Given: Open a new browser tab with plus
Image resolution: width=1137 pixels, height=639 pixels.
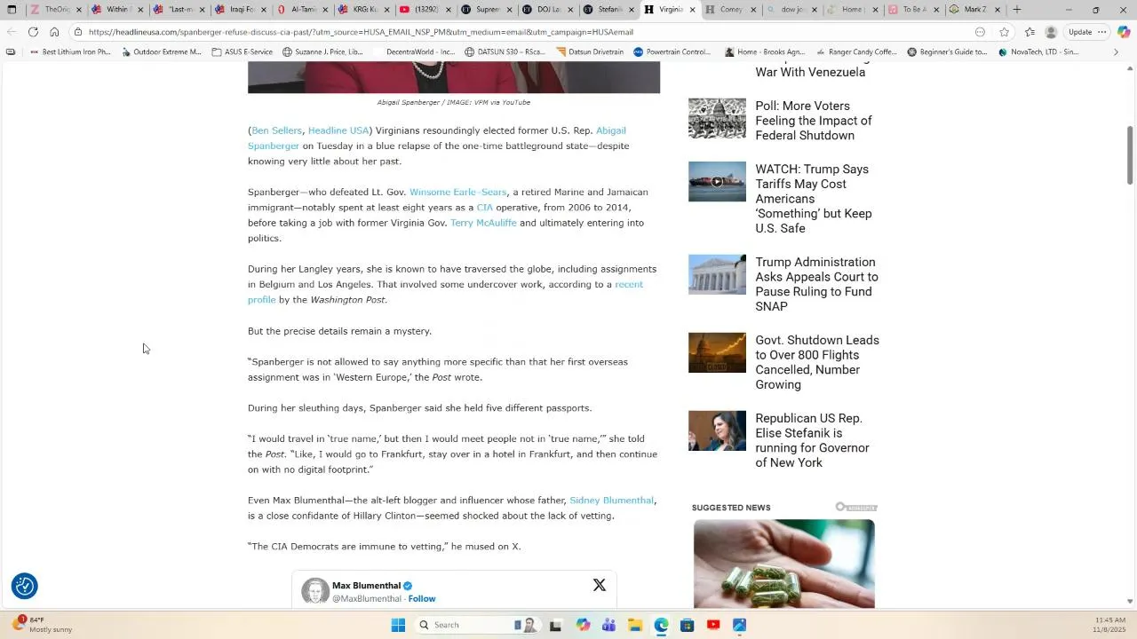Looking at the screenshot, I should click(1017, 10).
